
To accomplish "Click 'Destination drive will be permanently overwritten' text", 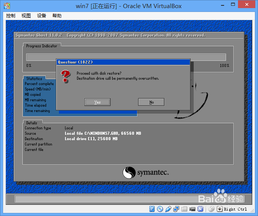I will [118, 78].
